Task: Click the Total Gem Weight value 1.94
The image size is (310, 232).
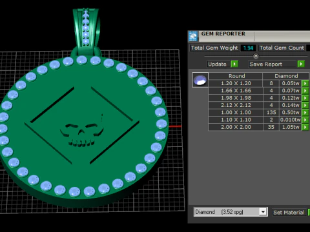Action: [248, 48]
